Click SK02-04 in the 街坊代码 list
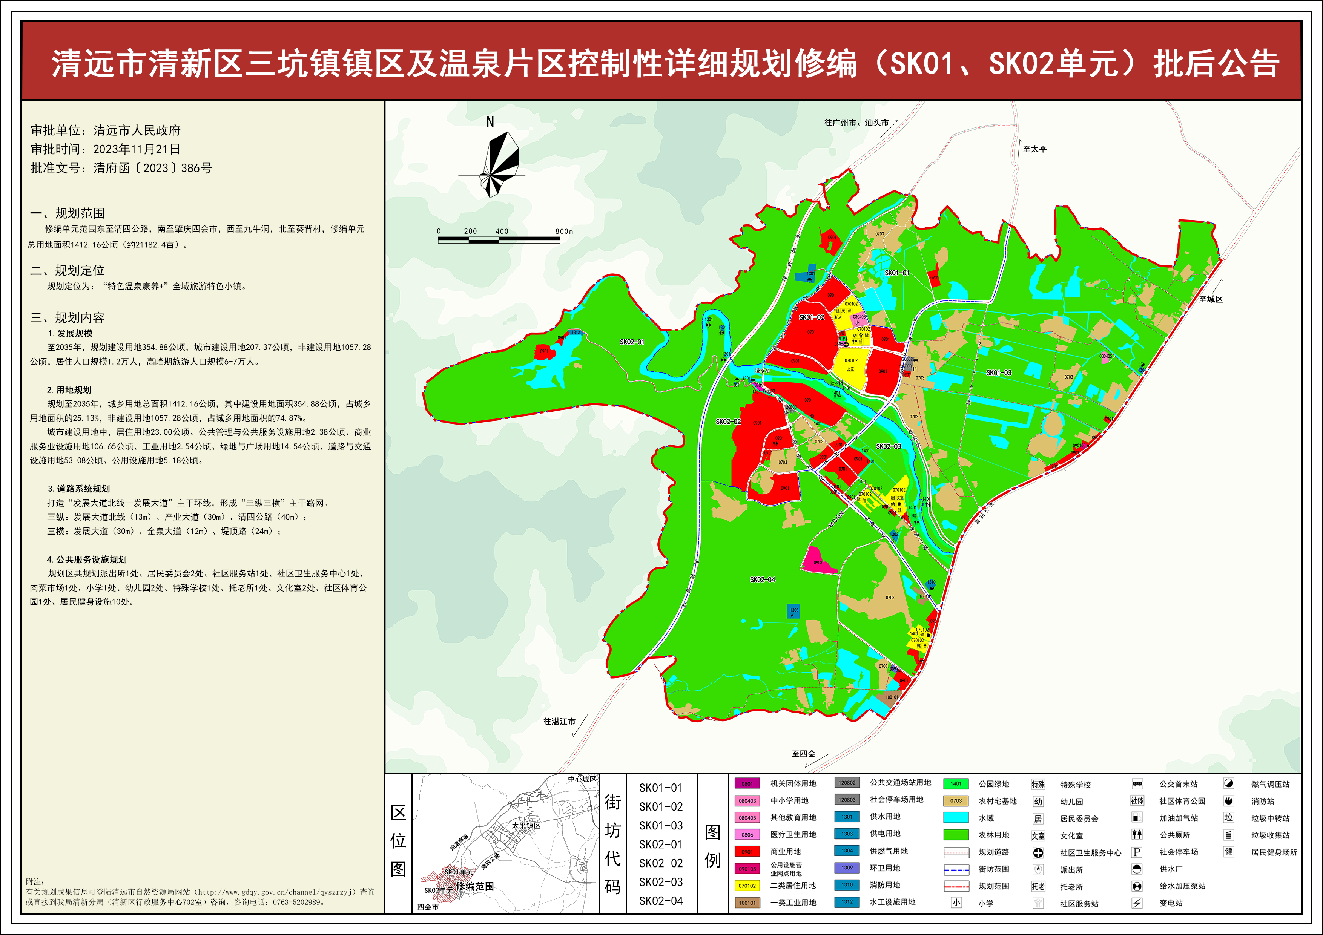The width and height of the screenshot is (1323, 935). click(x=660, y=901)
